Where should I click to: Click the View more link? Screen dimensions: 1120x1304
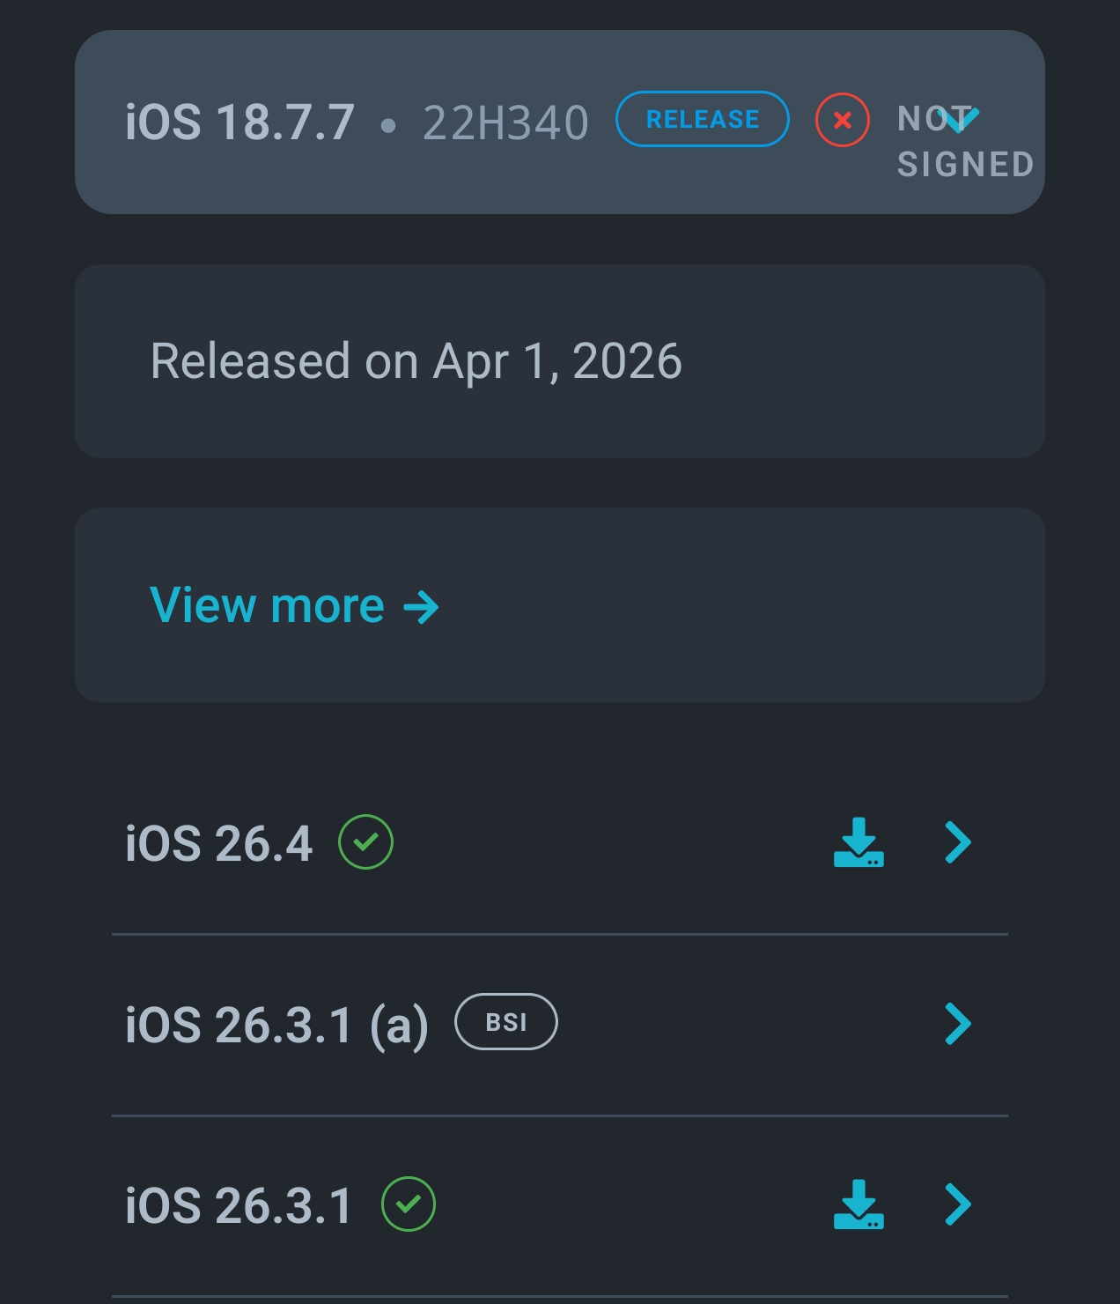(294, 605)
